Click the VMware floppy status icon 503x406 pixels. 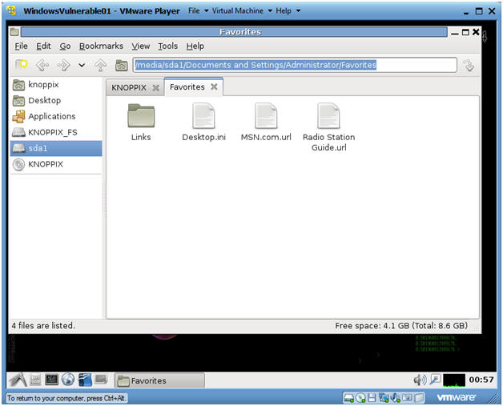[x=372, y=398]
